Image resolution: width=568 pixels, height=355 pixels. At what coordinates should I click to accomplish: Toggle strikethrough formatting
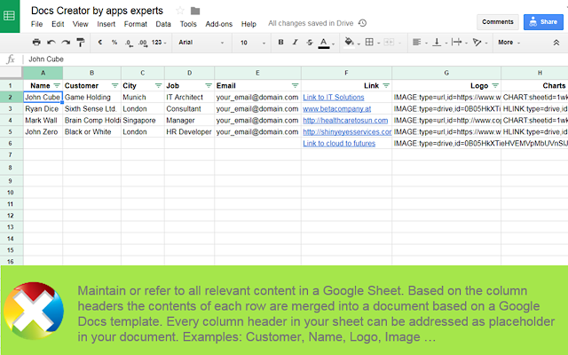pos(310,42)
